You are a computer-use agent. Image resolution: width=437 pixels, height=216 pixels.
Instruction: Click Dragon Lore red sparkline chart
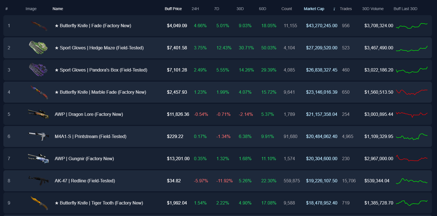[411, 114]
